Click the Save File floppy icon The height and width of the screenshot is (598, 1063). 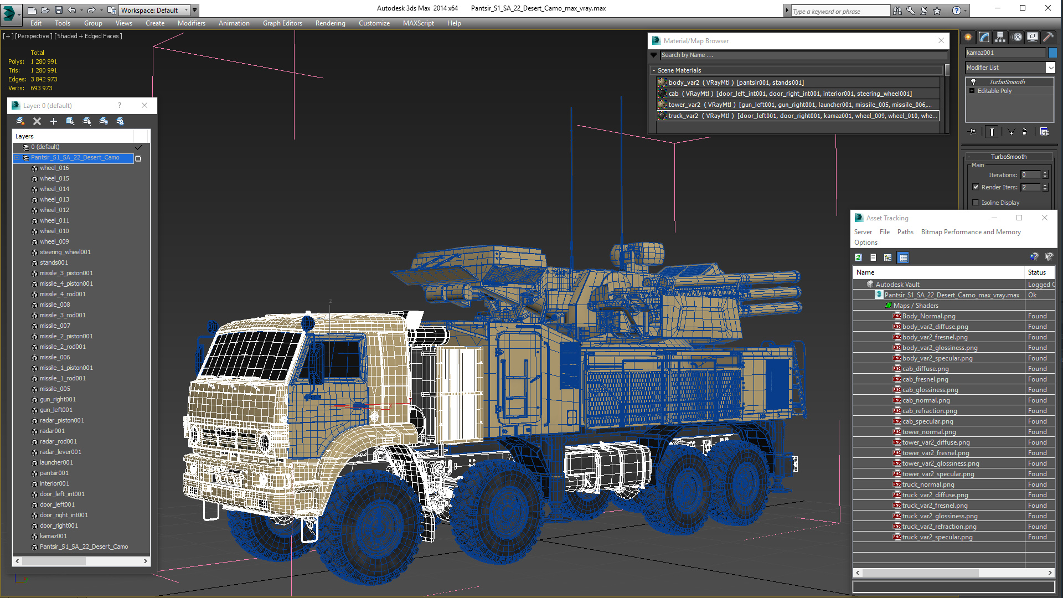(58, 10)
